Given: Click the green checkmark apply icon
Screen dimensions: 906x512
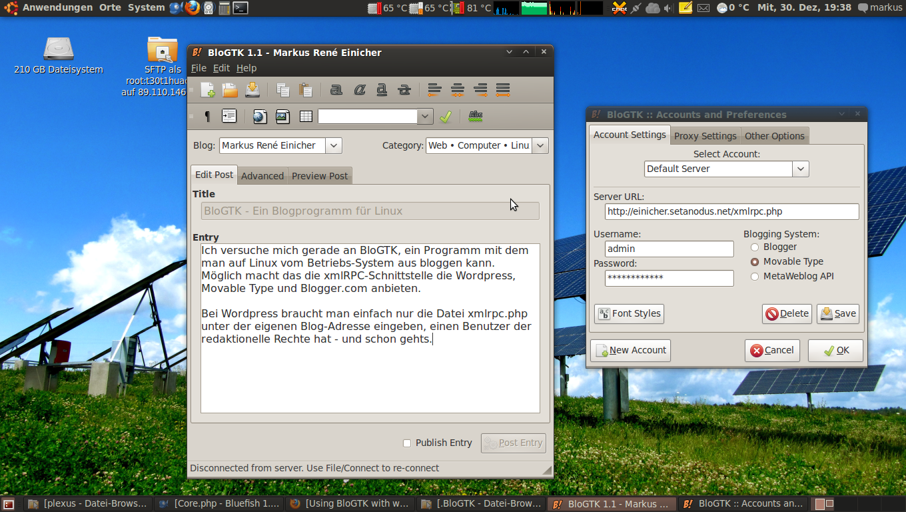Looking at the screenshot, I should point(446,117).
